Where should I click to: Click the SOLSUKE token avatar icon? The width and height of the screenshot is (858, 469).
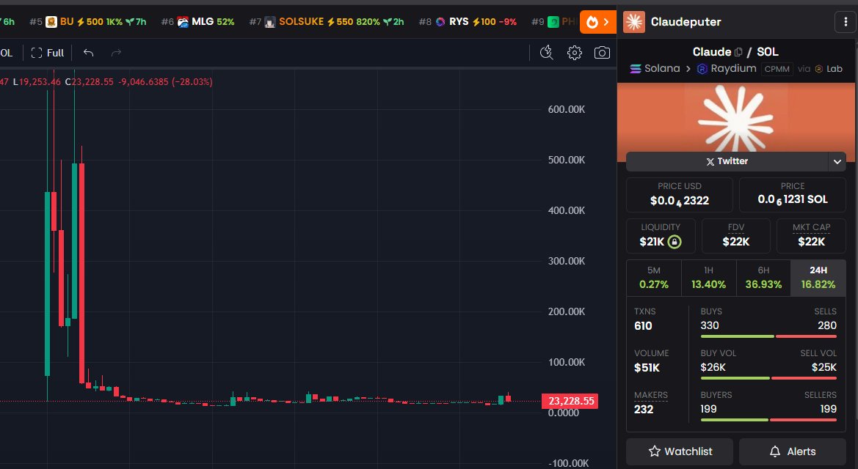(x=270, y=22)
